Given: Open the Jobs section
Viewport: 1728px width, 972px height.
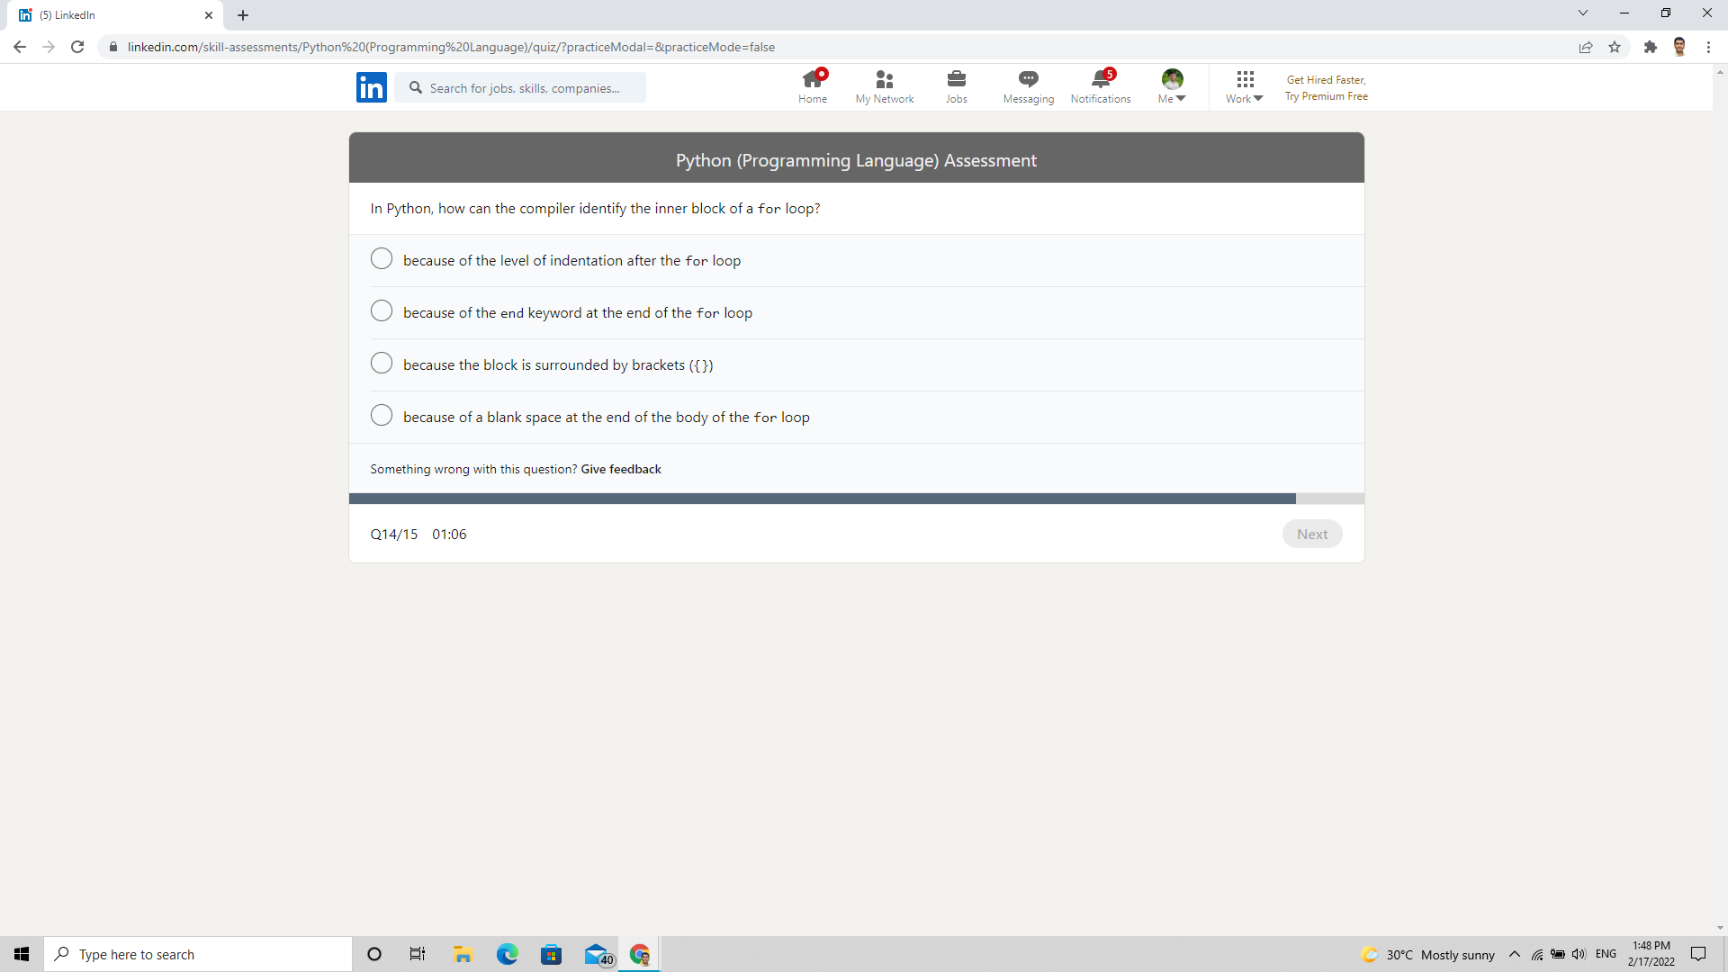Looking at the screenshot, I should [x=956, y=86].
